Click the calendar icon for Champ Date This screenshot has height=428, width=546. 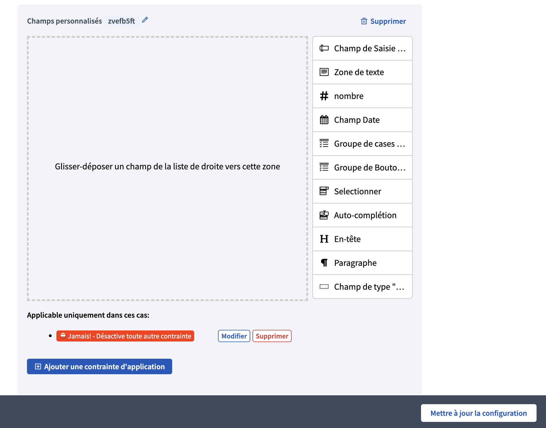pos(324,120)
